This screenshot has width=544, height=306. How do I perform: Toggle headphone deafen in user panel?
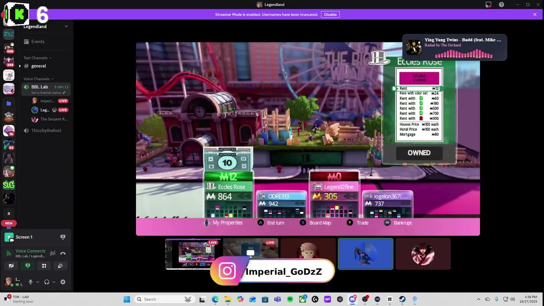coord(47,282)
